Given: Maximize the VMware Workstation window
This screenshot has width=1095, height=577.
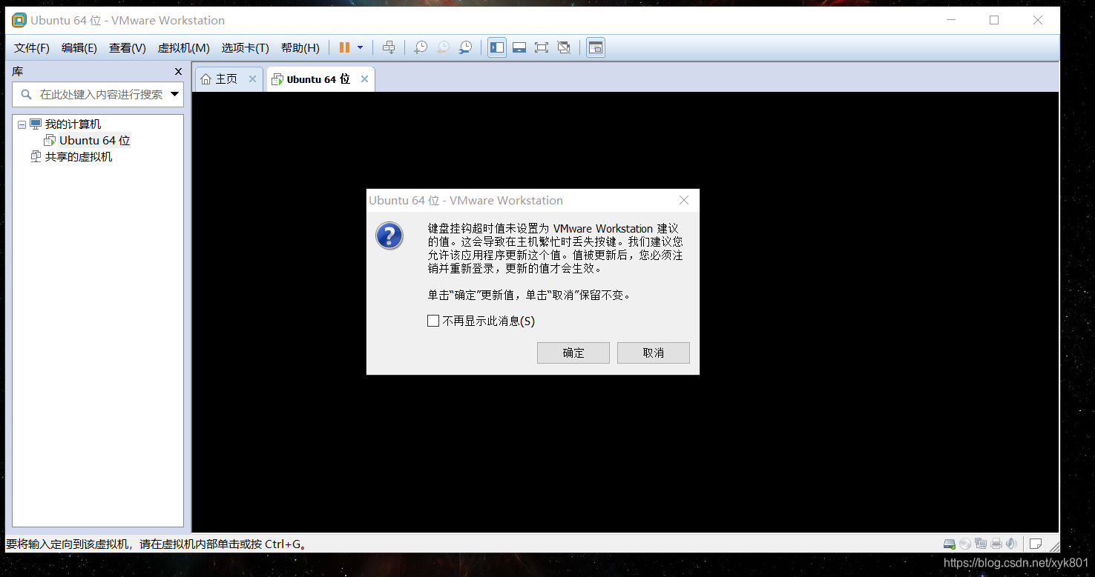Looking at the screenshot, I should point(994,20).
